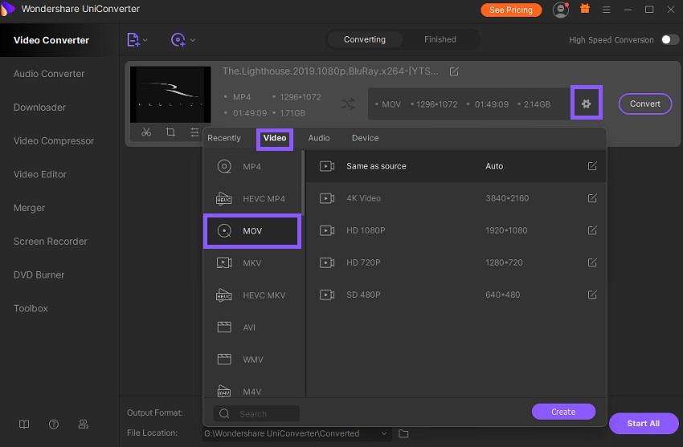Edit the HD 1080P preset
Image resolution: width=683 pixels, height=447 pixels.
click(592, 230)
